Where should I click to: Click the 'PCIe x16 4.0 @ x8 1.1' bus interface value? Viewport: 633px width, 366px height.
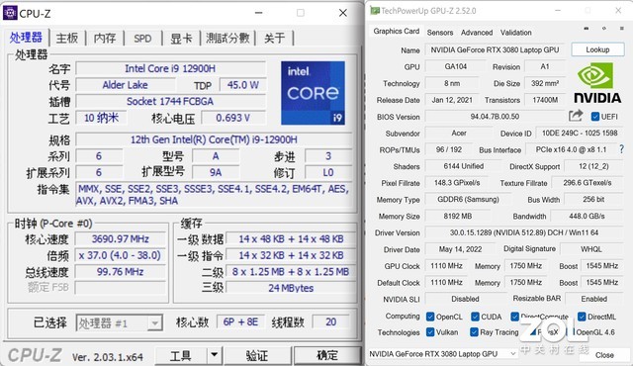(571, 149)
